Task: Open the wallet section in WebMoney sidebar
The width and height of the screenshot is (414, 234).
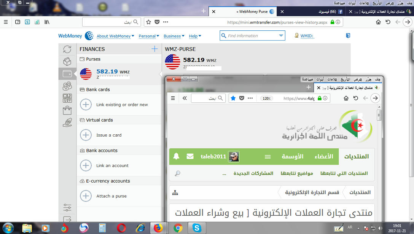Action: point(67,73)
